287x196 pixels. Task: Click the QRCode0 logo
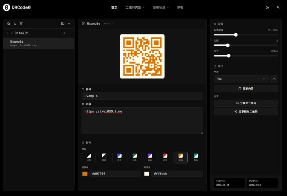(x=17, y=8)
